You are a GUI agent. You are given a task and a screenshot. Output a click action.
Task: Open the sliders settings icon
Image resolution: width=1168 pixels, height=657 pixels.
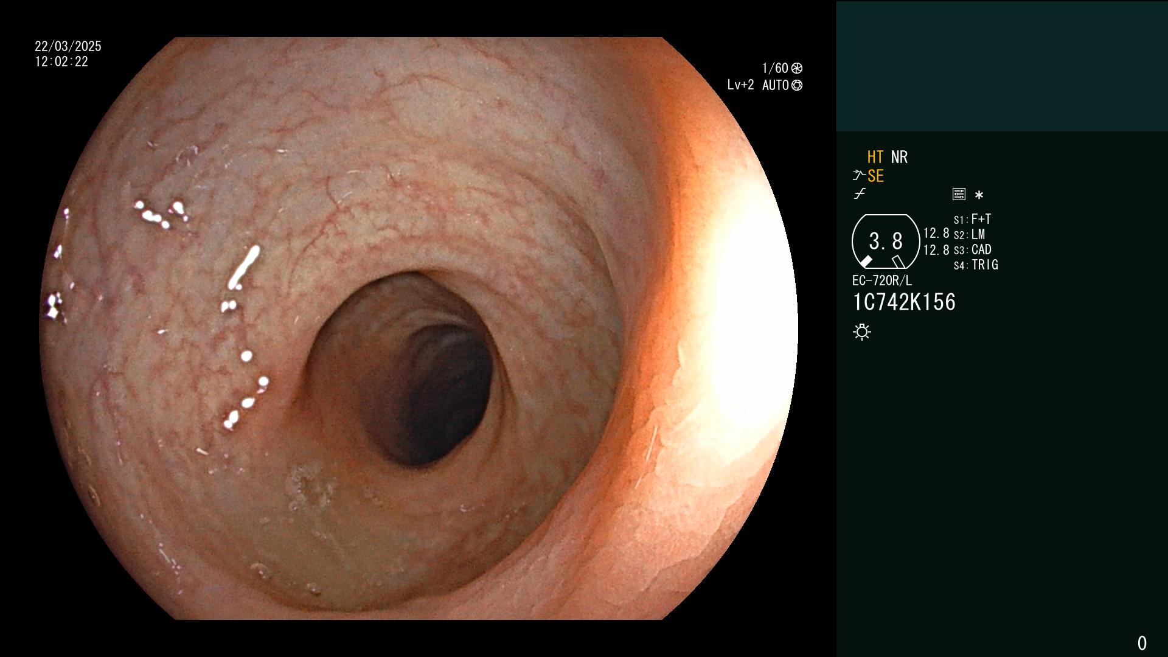(x=959, y=194)
